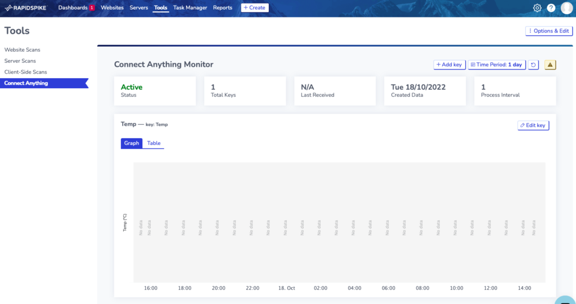
Task: Open Client-Side Scans in sidebar
Action: coord(26,72)
